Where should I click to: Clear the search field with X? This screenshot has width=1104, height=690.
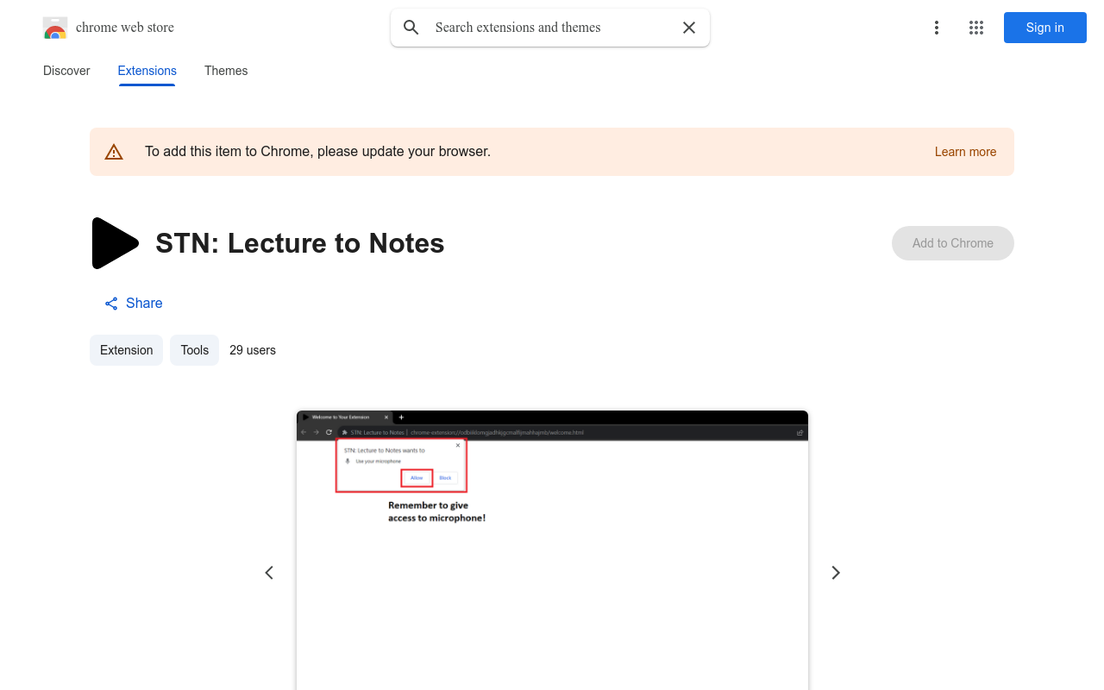click(x=689, y=28)
